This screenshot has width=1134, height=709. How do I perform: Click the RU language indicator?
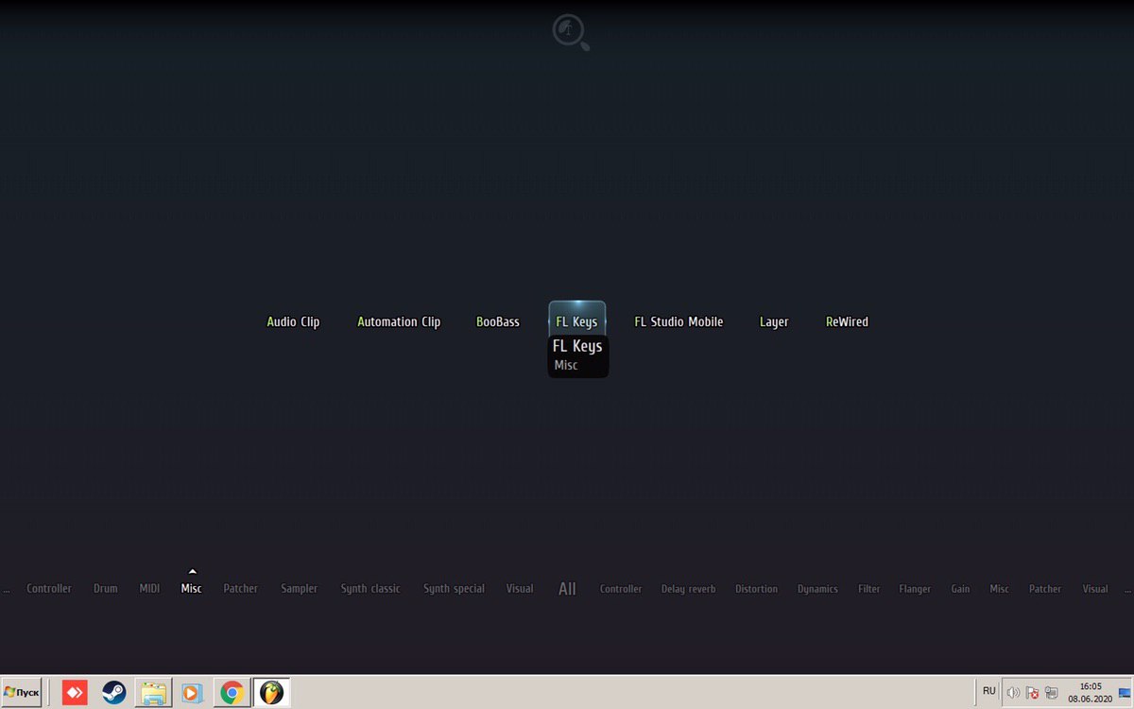989,691
